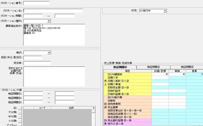Screen dimensions: 203x126
Task: Click the 検証期間① start date field
Action: [x=33, y=93]
